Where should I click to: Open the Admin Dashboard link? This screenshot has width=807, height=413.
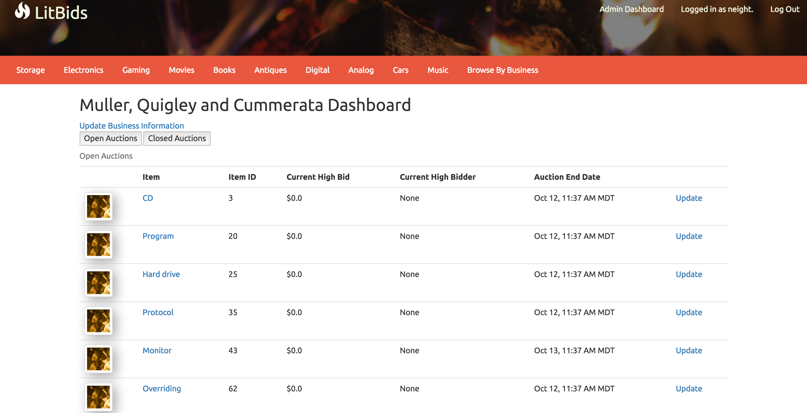[x=631, y=9]
